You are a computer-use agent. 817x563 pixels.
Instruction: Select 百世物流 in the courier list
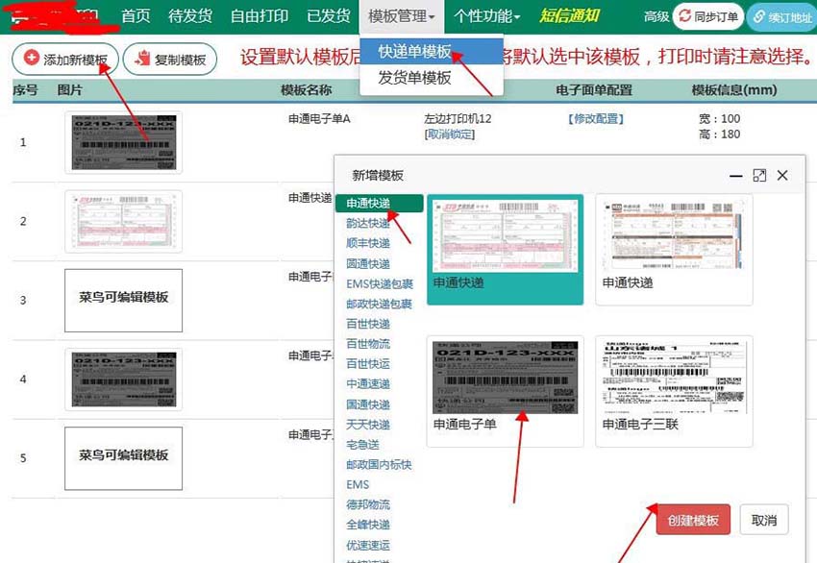[368, 344]
